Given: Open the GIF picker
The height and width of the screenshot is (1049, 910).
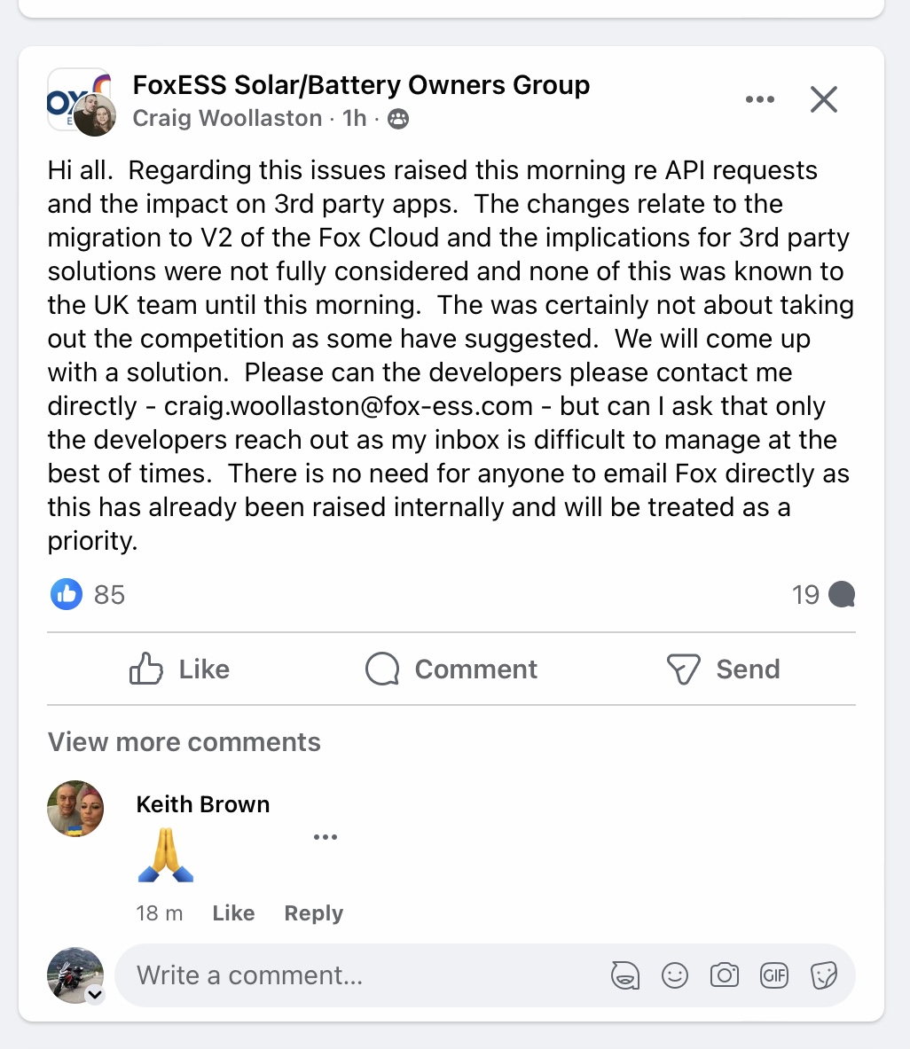Looking at the screenshot, I should (774, 976).
